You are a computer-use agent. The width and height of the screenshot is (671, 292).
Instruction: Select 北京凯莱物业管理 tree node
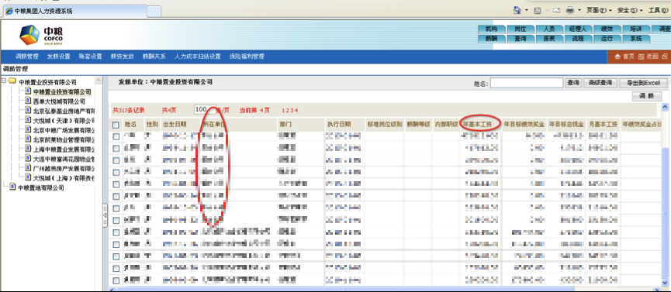click(64, 139)
